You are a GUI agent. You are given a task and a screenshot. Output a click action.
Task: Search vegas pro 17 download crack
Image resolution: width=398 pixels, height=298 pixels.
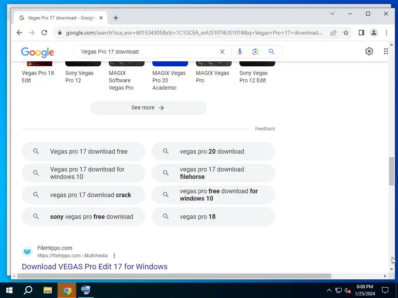click(84, 195)
